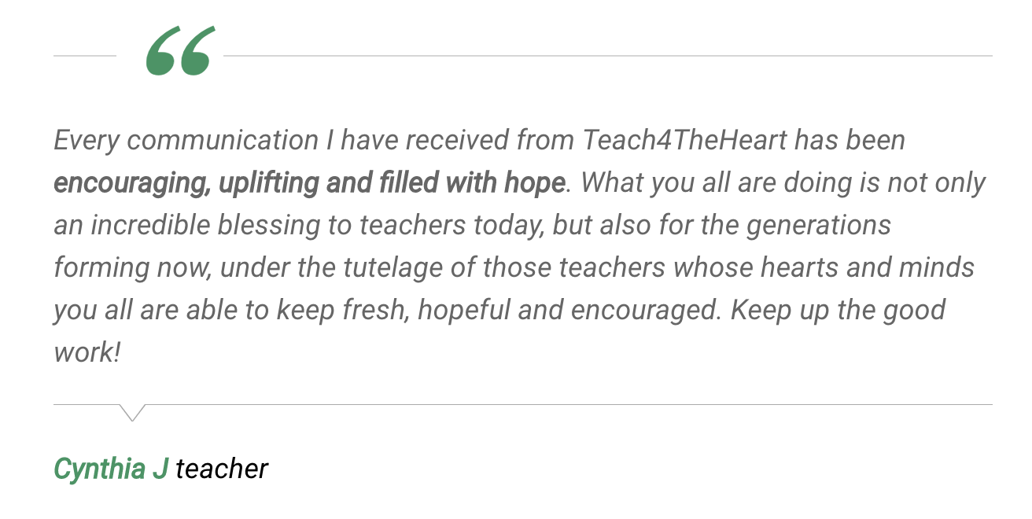Click the speech bubble pointer triangle
The height and width of the screenshot is (519, 1032).
coord(132,413)
